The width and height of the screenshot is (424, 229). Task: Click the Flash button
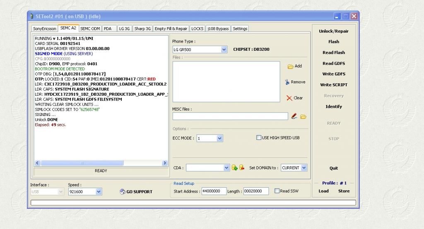333,42
